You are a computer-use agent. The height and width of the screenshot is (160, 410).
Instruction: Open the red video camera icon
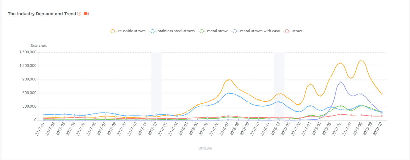[86, 14]
